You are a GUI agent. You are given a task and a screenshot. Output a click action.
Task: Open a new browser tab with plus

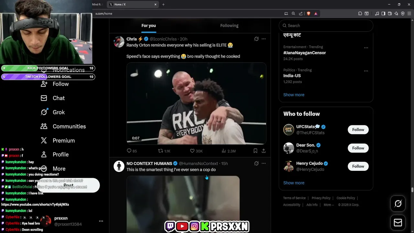[x=163, y=5]
